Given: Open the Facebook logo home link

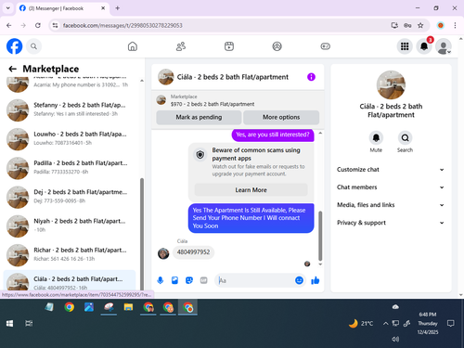Looking at the screenshot, I should point(14,46).
